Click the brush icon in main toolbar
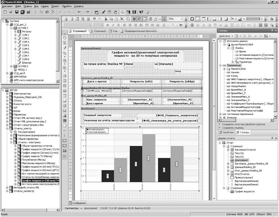Image resolution: width=279 pixels, height=217 pixels. click(104, 12)
